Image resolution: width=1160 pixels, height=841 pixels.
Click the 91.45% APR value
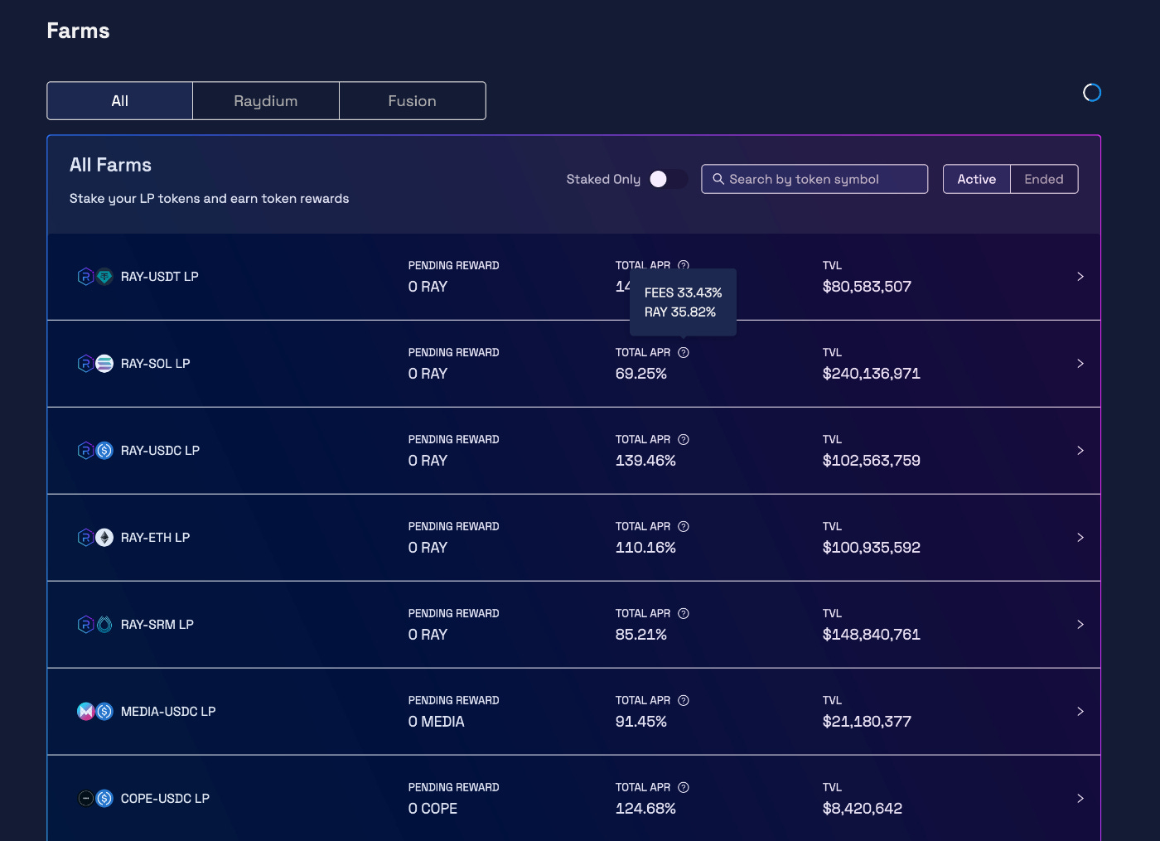(641, 722)
